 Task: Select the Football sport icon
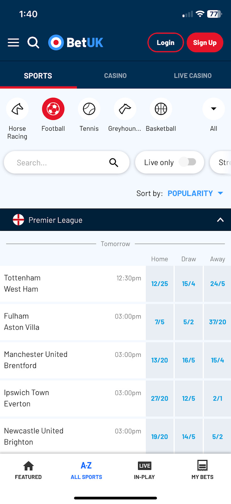pyautogui.click(x=53, y=109)
